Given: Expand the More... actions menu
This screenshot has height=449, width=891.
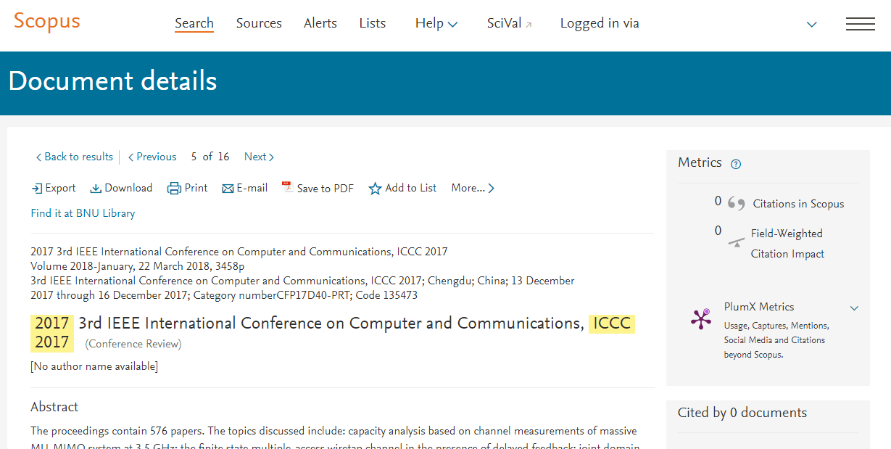Looking at the screenshot, I should point(473,189).
